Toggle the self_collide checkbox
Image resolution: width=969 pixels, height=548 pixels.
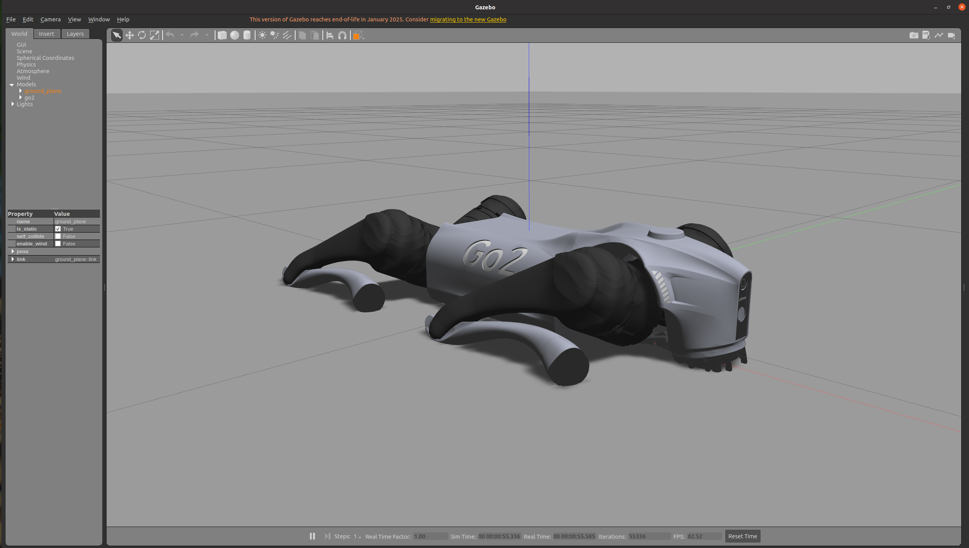click(58, 236)
